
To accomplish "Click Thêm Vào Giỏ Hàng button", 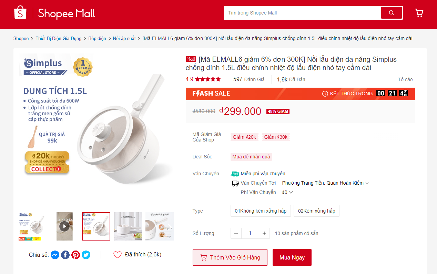I will tap(230, 257).
